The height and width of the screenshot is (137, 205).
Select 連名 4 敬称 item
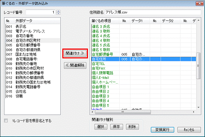(x=143, y=40)
